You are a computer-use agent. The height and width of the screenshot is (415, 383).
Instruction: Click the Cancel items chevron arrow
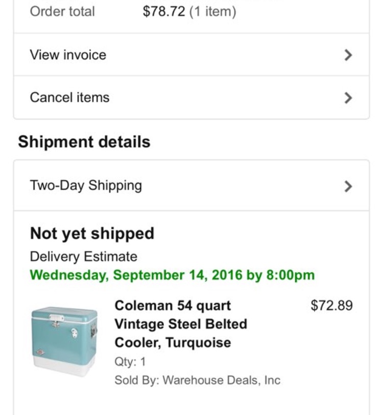348,98
